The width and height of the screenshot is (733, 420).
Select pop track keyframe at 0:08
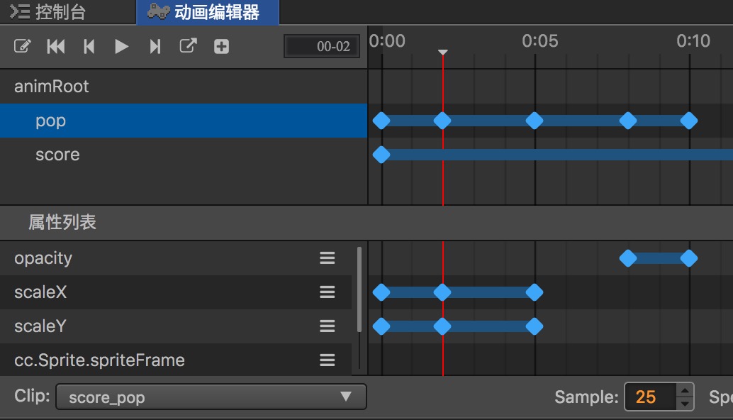tap(628, 121)
